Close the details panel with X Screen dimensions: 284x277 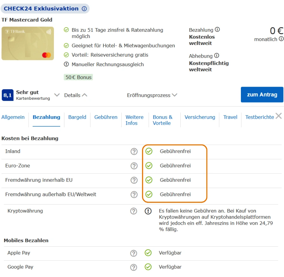click(279, 116)
